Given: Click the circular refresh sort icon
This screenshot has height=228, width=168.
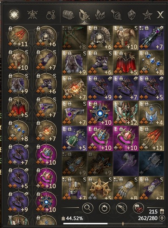Looking at the screenshot, I should point(105,208).
